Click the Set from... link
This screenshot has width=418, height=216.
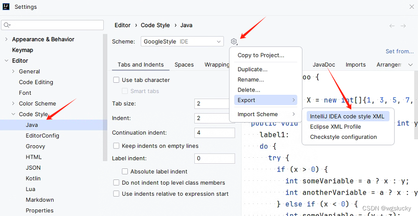pyautogui.click(x=399, y=51)
